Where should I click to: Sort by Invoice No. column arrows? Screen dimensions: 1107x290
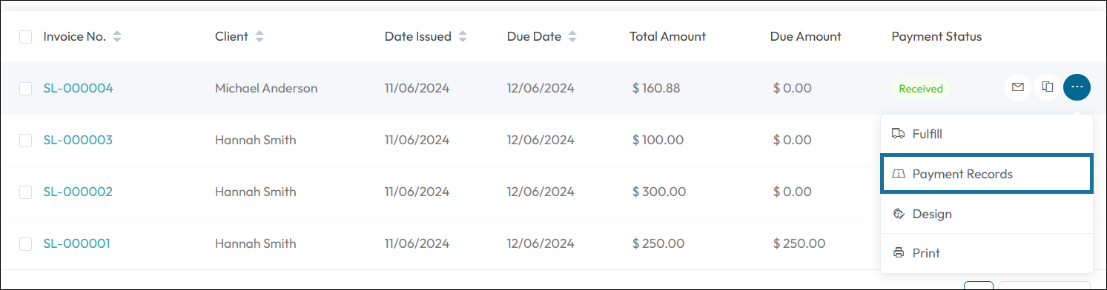coord(117,36)
